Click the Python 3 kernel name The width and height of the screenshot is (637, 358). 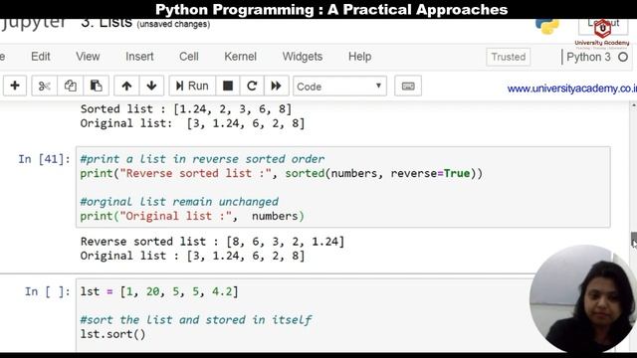(x=588, y=57)
